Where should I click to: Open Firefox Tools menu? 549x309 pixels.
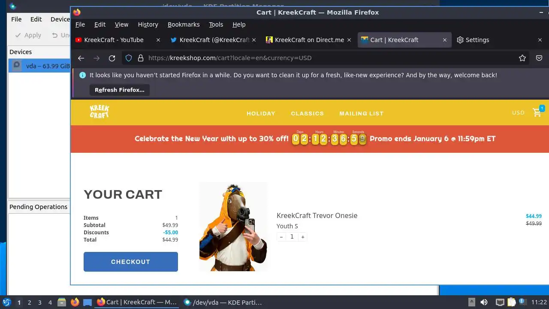(216, 24)
